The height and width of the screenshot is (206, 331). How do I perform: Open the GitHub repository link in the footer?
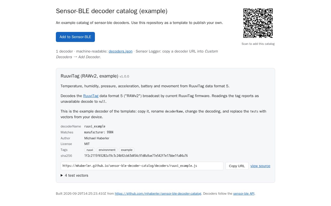click(x=158, y=194)
